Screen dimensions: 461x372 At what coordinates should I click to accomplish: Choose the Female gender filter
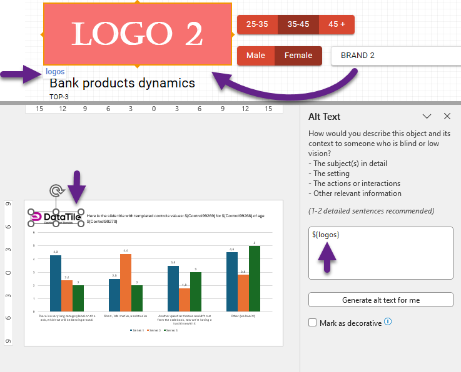tap(298, 56)
